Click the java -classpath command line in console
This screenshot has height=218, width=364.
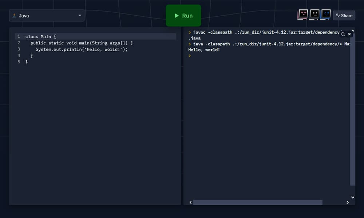click(269, 44)
